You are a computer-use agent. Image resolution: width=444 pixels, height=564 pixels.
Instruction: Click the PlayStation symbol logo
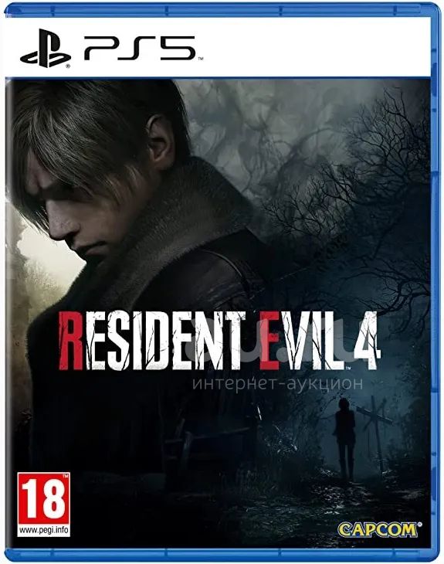pyautogui.click(x=46, y=48)
